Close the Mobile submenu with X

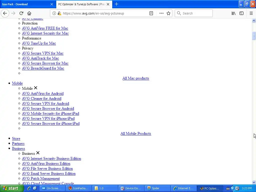click(x=35, y=88)
